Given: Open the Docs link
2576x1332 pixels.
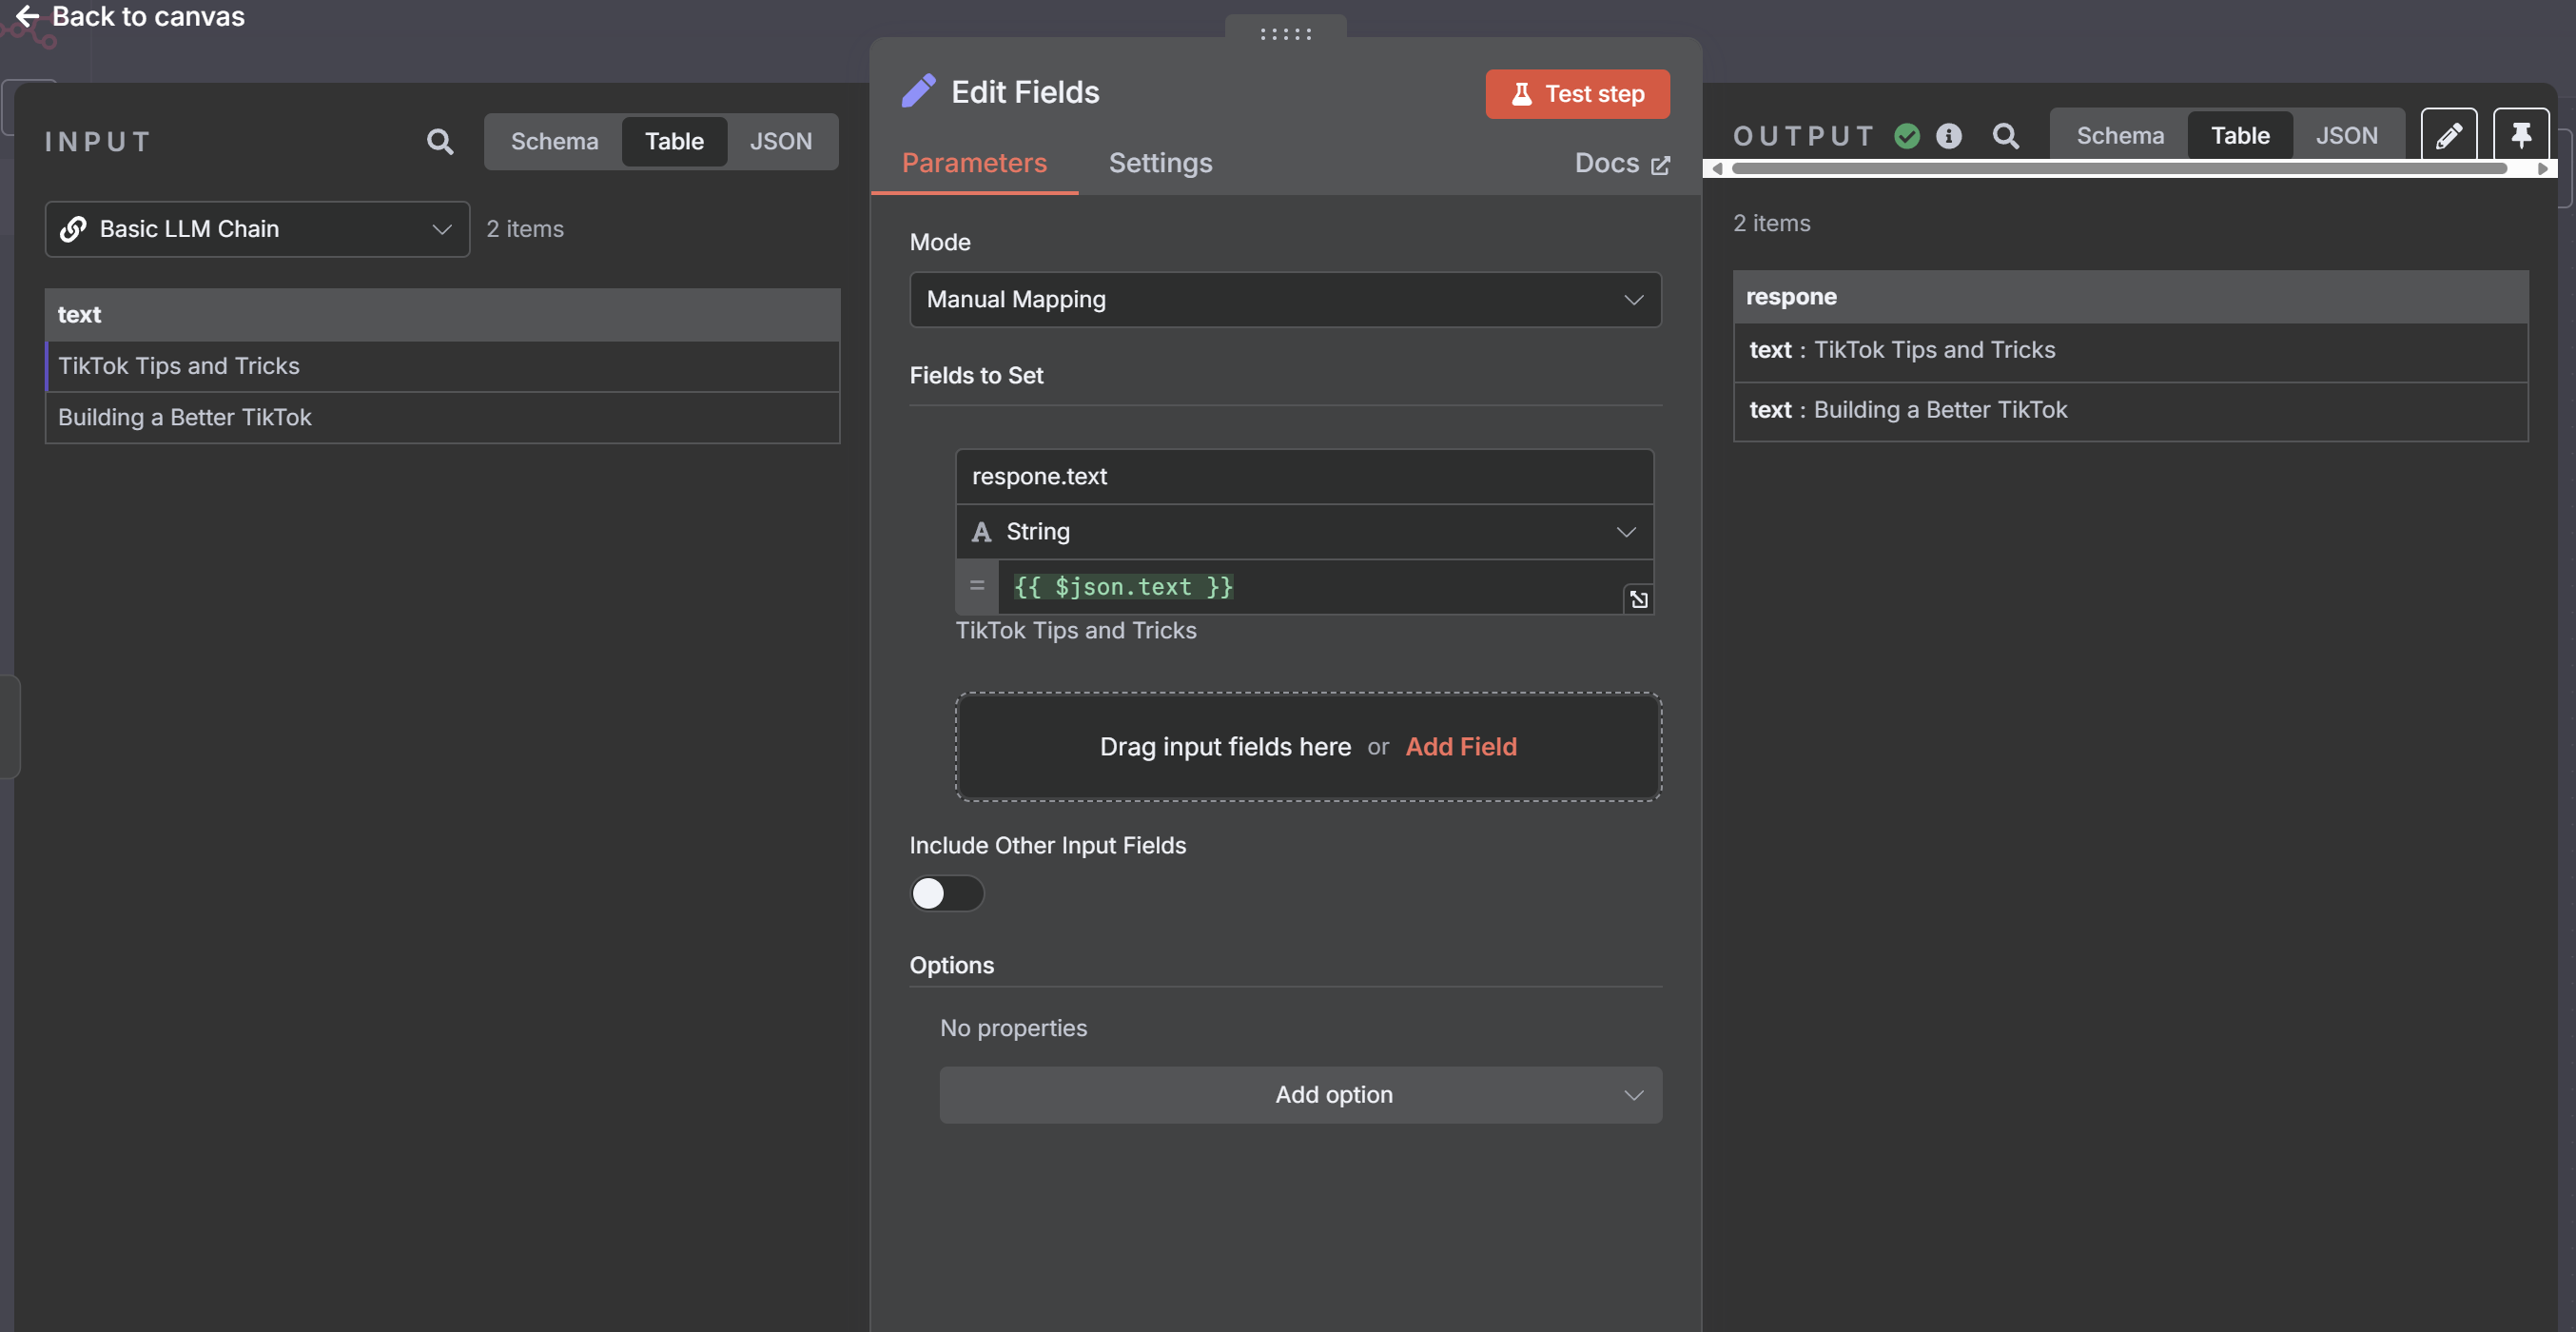Looking at the screenshot, I should point(1621,163).
